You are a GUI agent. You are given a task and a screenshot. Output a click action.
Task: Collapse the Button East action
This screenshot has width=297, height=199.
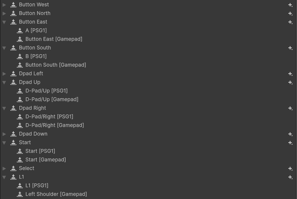click(4, 22)
